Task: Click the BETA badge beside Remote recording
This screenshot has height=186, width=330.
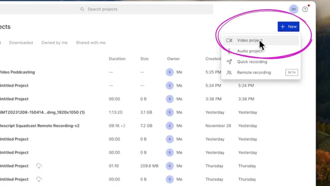Action: [x=292, y=73]
